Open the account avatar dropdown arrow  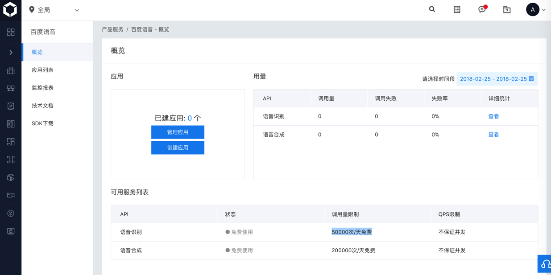point(543,10)
